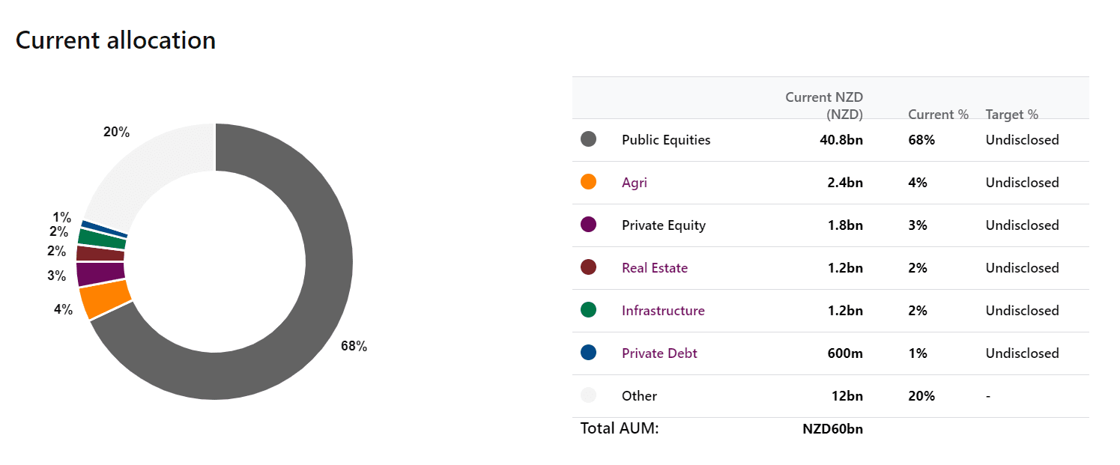Click the Target % column header
The height and width of the screenshot is (465, 1120).
tap(1011, 115)
